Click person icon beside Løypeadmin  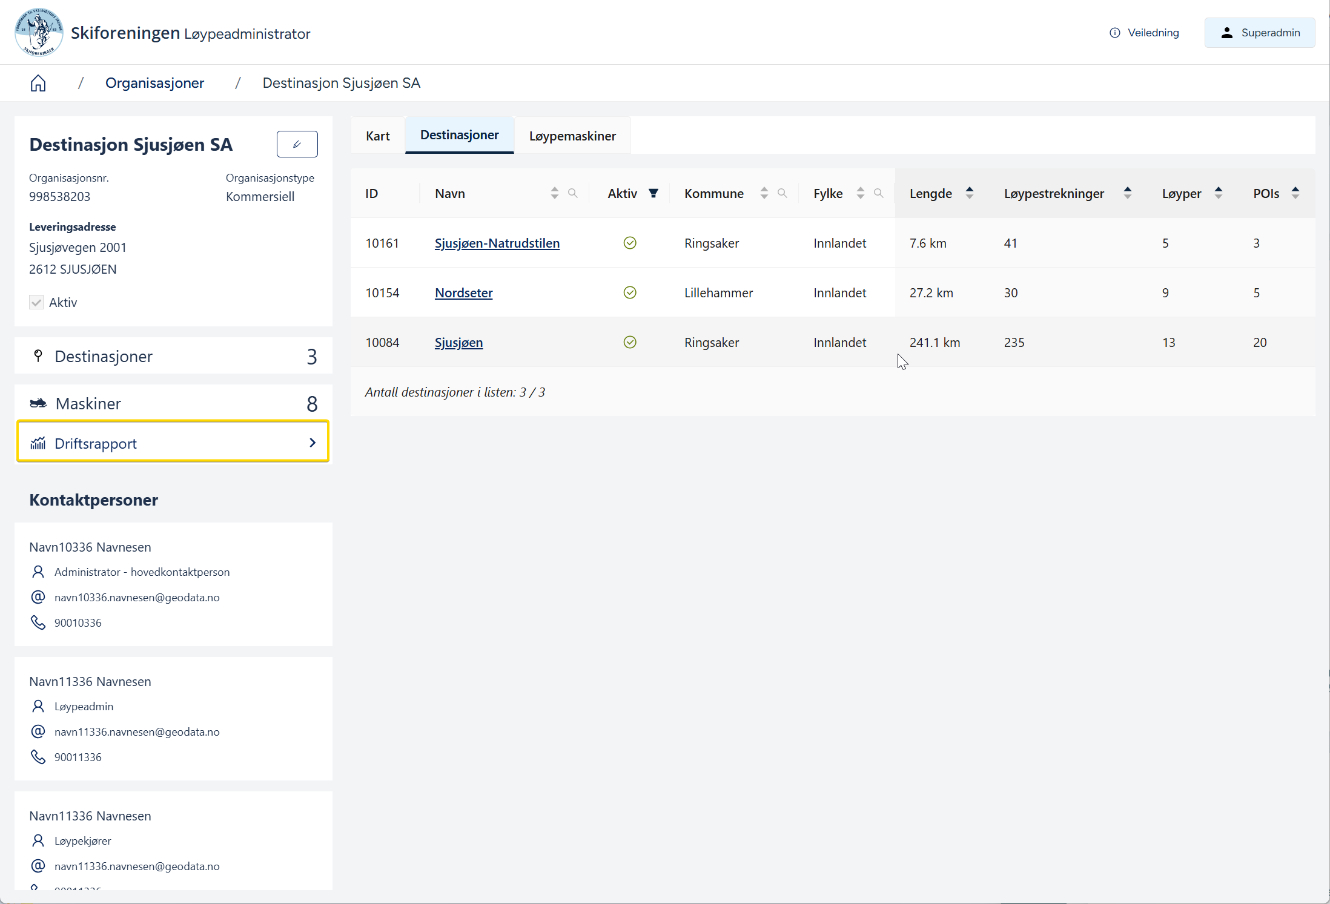click(38, 706)
